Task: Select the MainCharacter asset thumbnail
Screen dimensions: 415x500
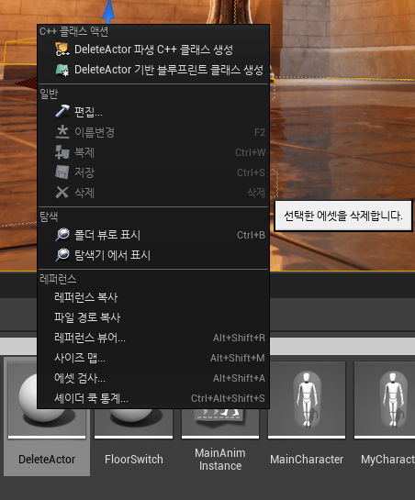Action: (307, 400)
